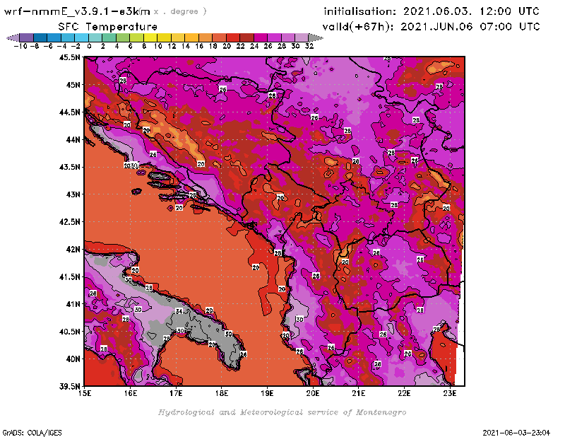
Task: Pick the dark red swatch between 22 and 24
Action: (x=246, y=37)
